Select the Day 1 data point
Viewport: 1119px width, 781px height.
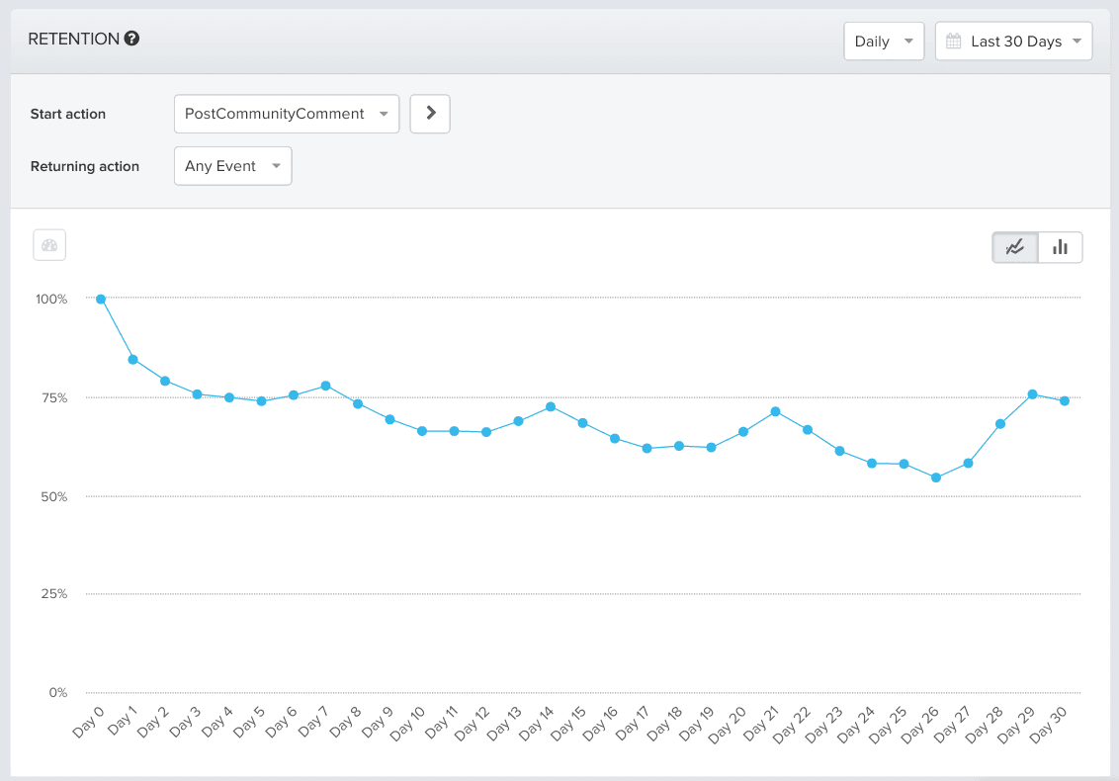[x=132, y=359]
